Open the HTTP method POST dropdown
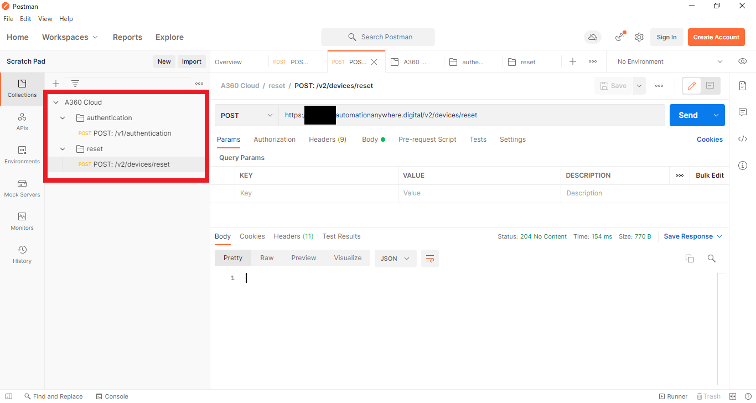The image size is (756, 403). pyautogui.click(x=246, y=115)
